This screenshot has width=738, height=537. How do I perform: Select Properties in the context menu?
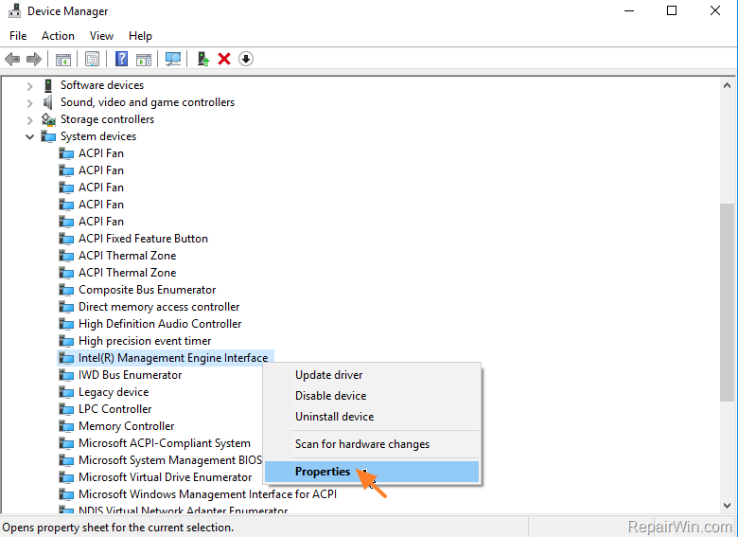(372, 472)
